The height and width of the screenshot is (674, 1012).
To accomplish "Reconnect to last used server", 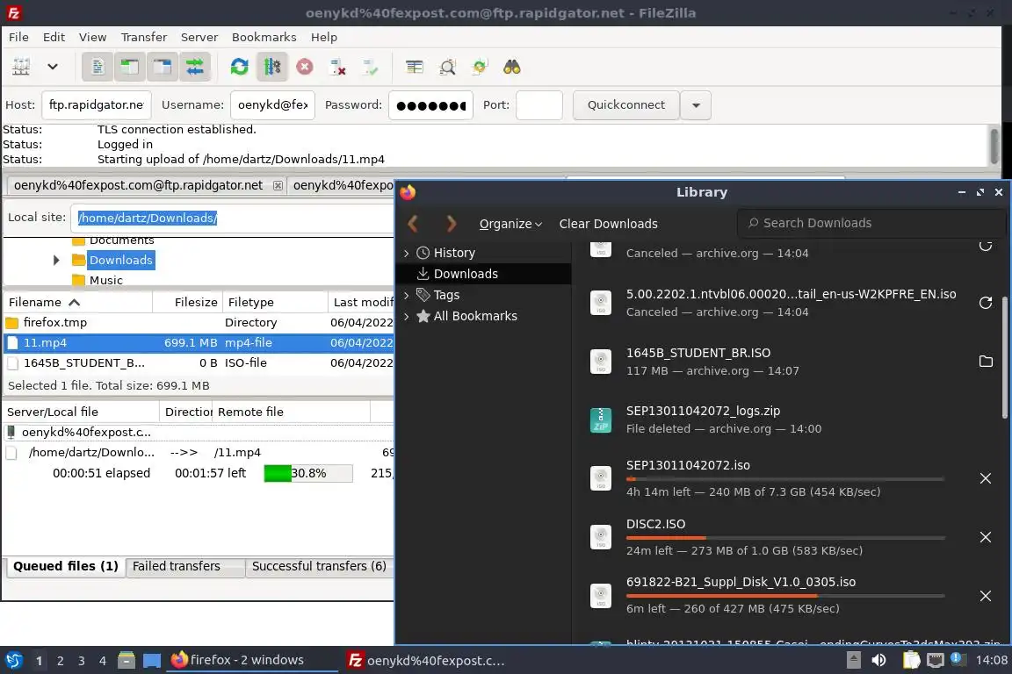I will (x=371, y=67).
